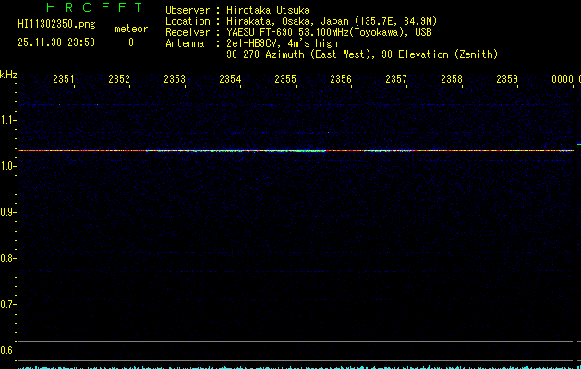Screen dimensions: 581x369
Task: Click the 0.9 frequency axis label
Action: point(8,212)
